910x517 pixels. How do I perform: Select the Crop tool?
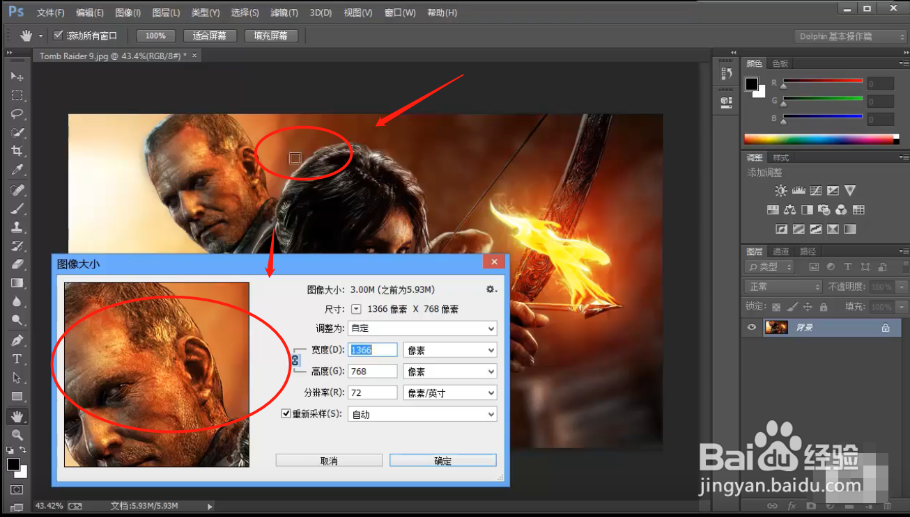tap(17, 151)
